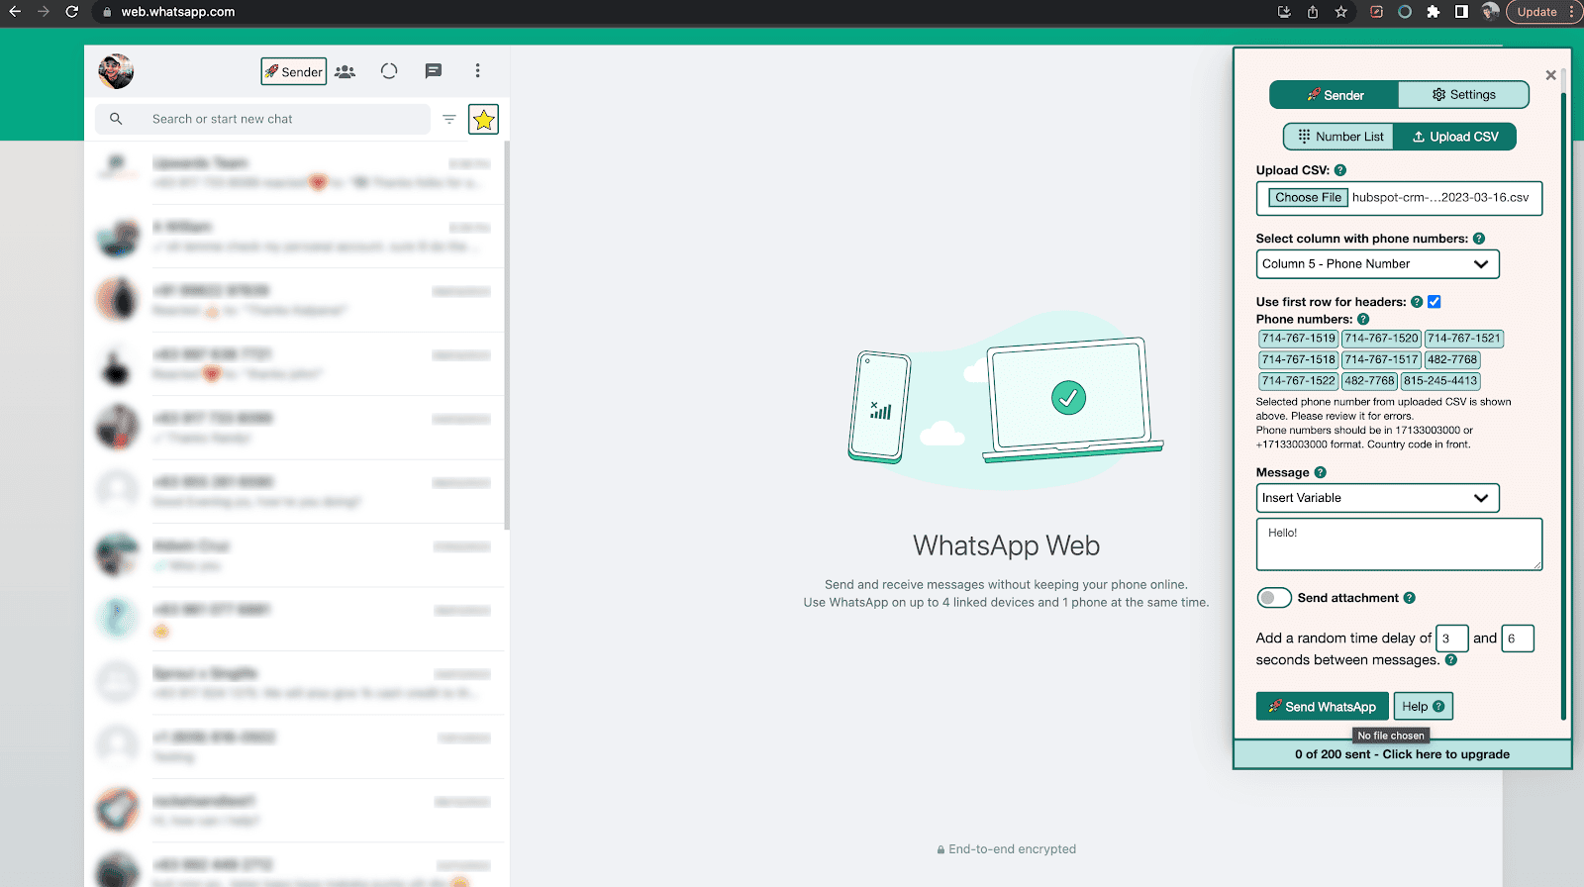Go back with browser back arrow

point(15,12)
